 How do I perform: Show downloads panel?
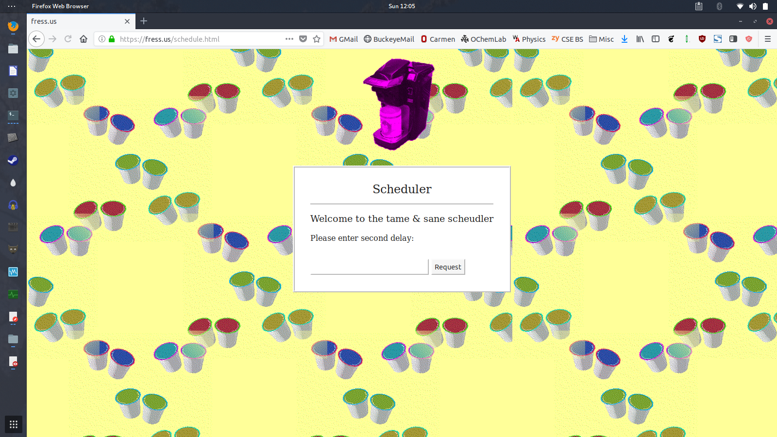pyautogui.click(x=625, y=39)
